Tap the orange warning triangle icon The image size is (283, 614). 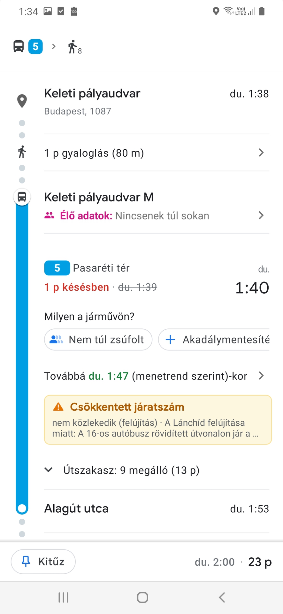coord(58,407)
